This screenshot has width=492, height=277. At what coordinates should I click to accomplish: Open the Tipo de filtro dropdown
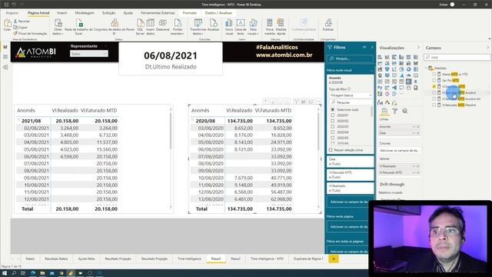(351, 95)
